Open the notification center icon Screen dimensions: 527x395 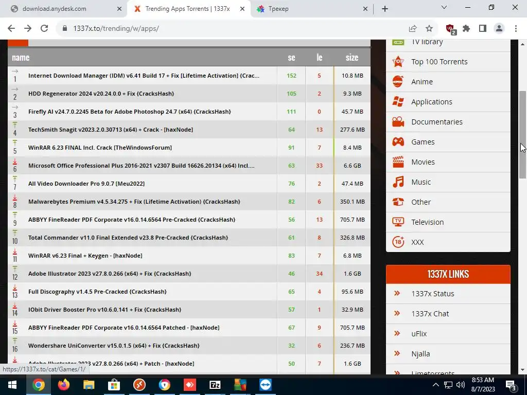pyautogui.click(x=511, y=385)
